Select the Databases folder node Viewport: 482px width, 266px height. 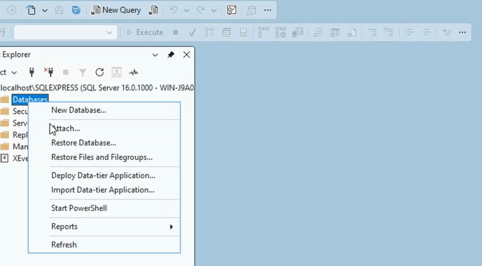[x=30, y=99]
